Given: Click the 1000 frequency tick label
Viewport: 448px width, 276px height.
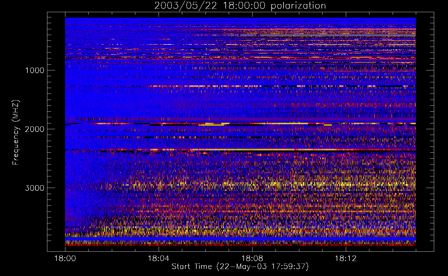Looking at the screenshot, I should (x=35, y=70).
